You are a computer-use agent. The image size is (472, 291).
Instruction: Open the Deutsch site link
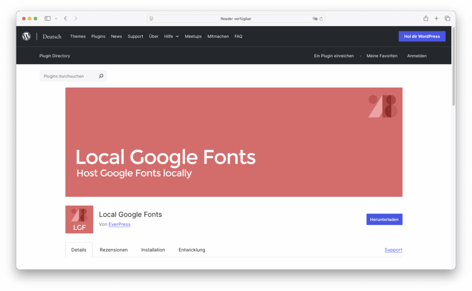(x=52, y=36)
